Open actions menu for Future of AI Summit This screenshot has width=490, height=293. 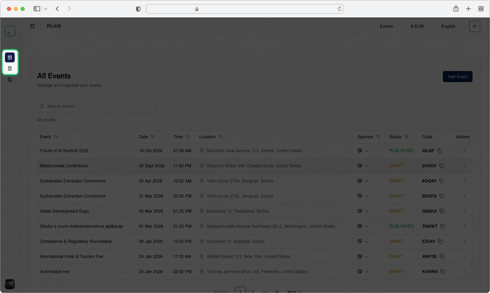click(465, 151)
